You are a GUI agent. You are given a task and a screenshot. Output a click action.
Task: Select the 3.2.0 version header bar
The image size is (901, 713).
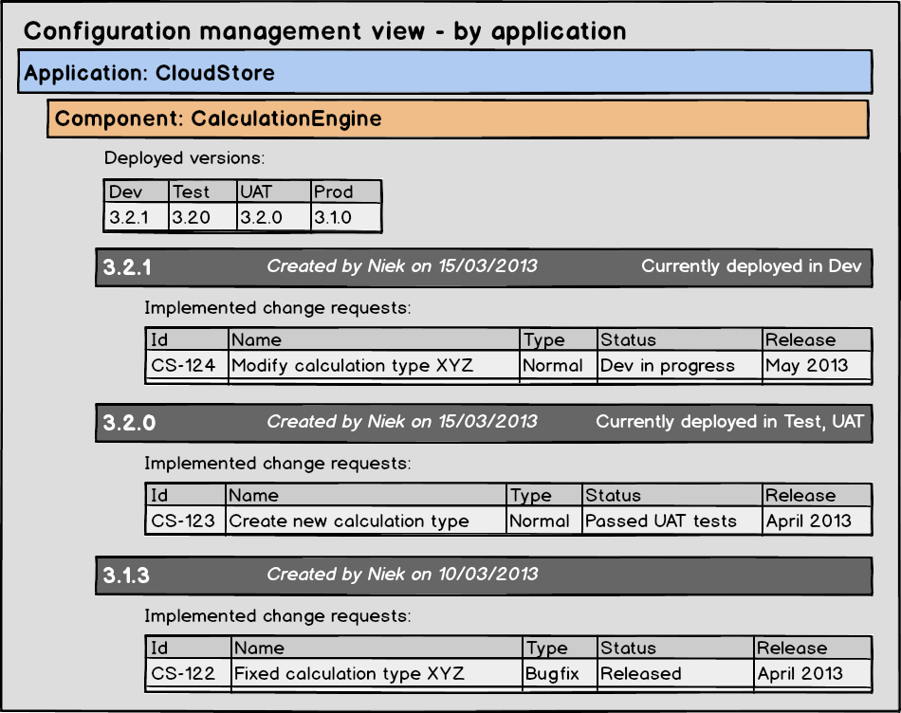click(x=483, y=422)
